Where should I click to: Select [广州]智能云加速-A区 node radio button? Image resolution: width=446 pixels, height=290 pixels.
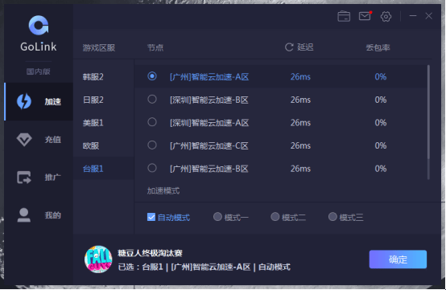(152, 76)
